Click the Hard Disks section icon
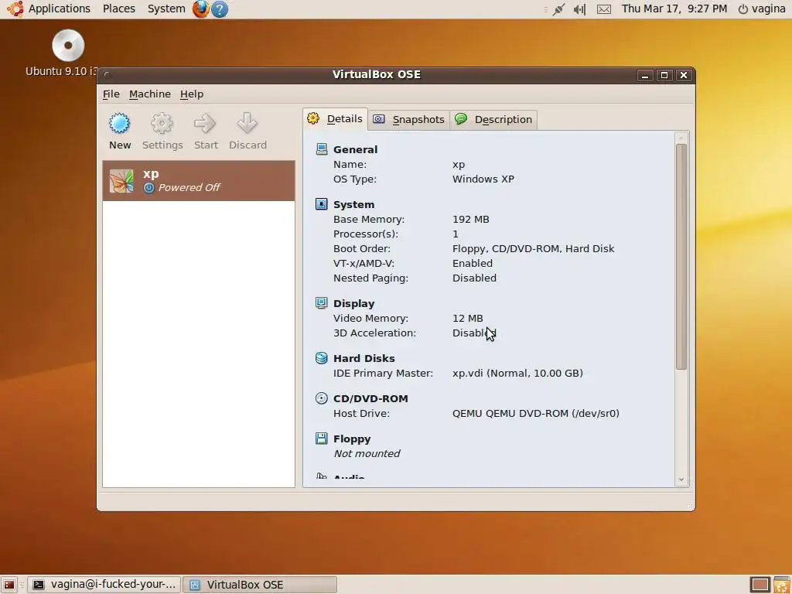792x594 pixels. pyautogui.click(x=321, y=358)
